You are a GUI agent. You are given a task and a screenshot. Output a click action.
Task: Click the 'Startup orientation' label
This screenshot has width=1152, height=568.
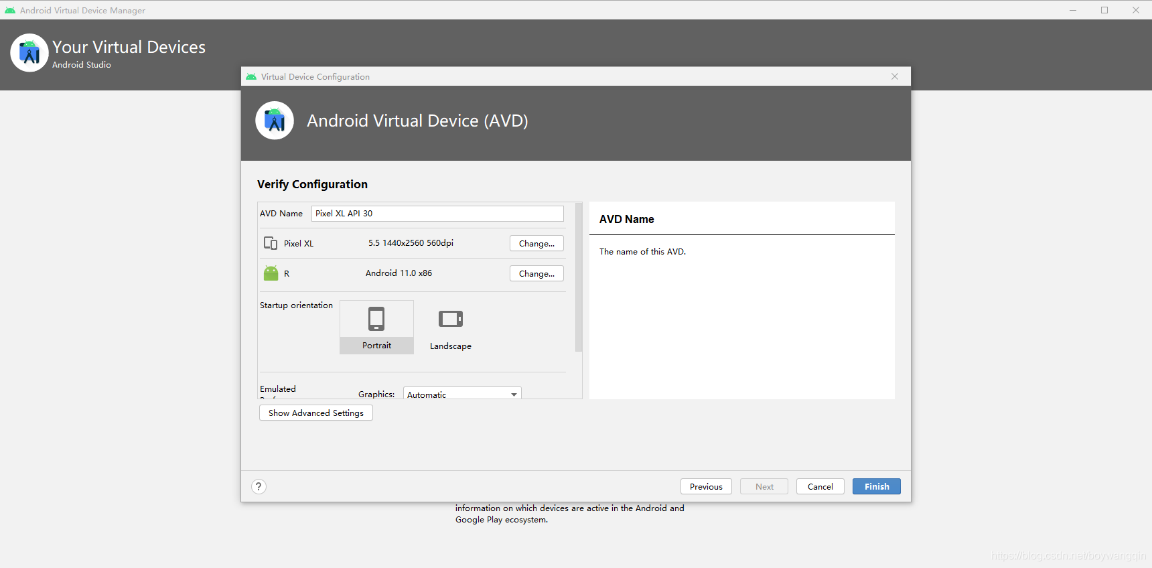[296, 305]
